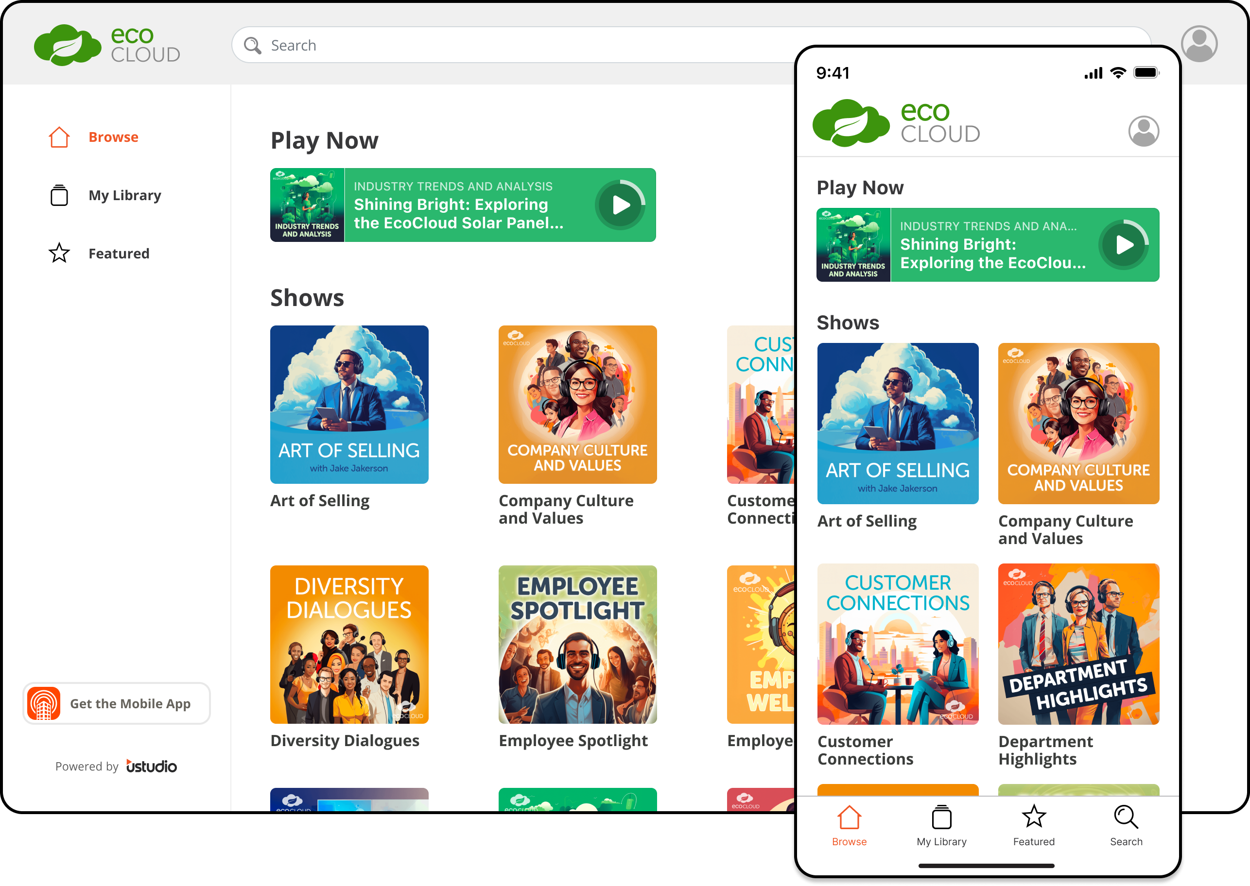Open Company Culture and Values thumbnail in mobile app
Screen dimensions: 1250x886
(x=1078, y=424)
